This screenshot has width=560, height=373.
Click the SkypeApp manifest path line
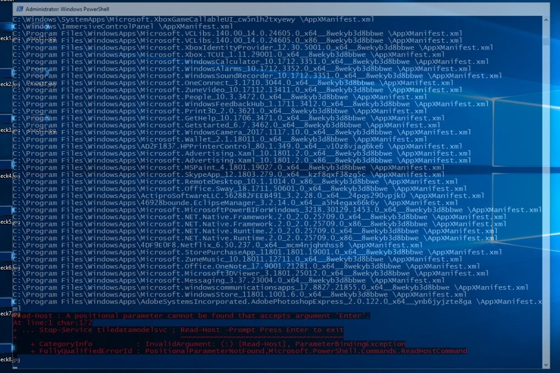228,175
